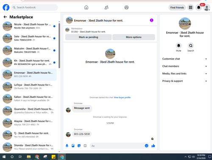Click the listing house thumbnail in chat header
Screen dimensions: 212x160
click(69, 20)
